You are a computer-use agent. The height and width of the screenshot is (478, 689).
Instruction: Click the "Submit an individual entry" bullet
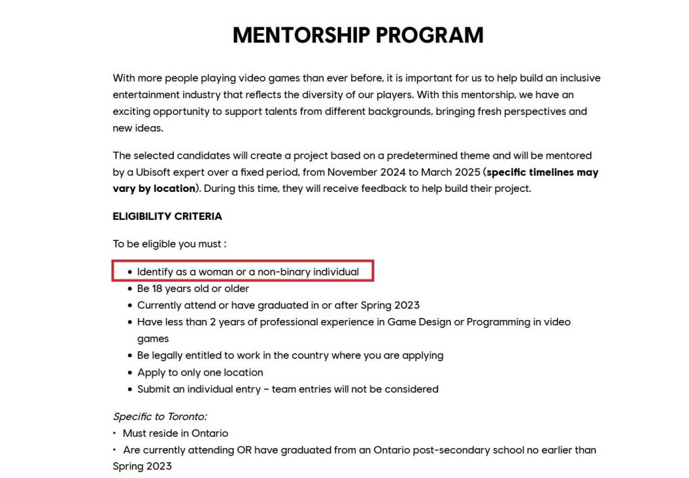tap(287, 389)
